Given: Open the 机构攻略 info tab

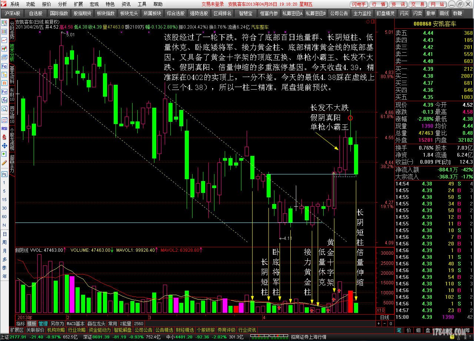Looking at the screenshot, I should [56, 330].
